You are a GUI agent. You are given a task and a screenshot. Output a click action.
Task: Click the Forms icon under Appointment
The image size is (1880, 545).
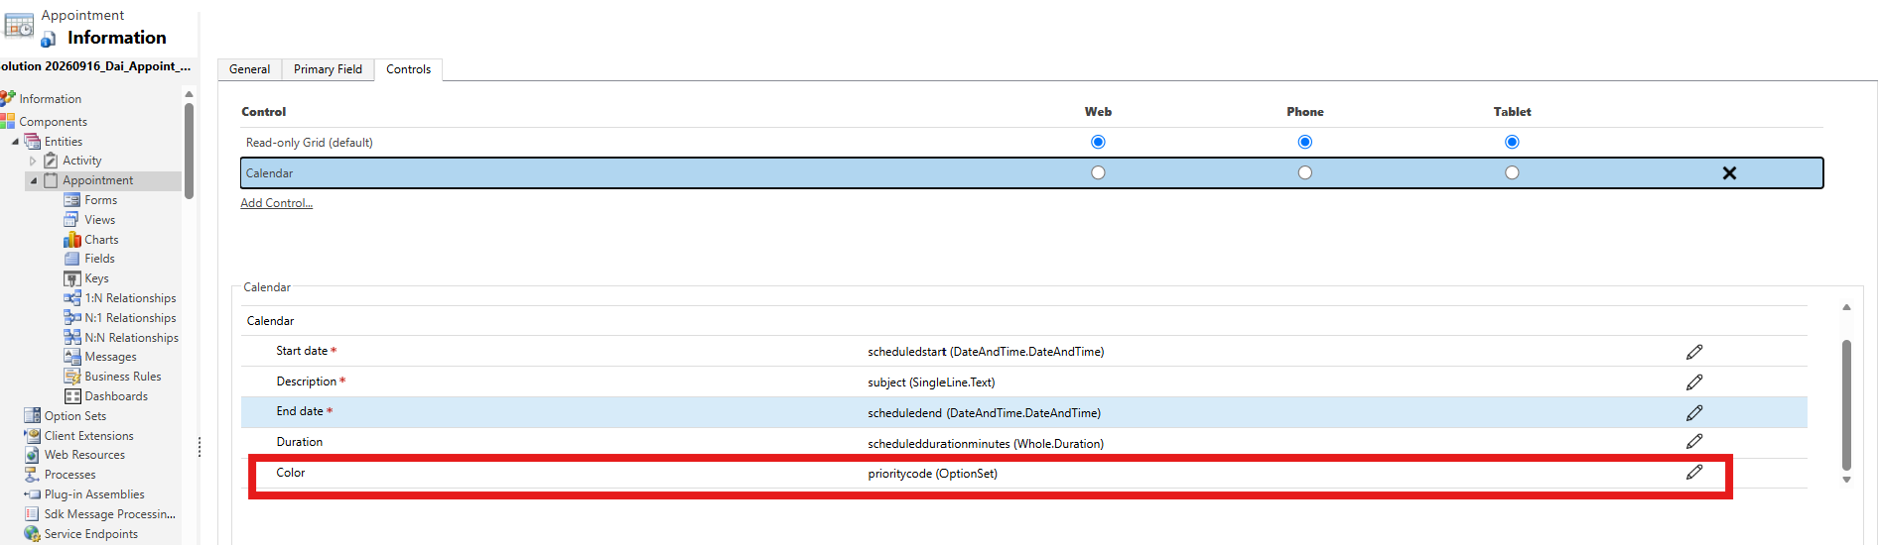pos(71,200)
